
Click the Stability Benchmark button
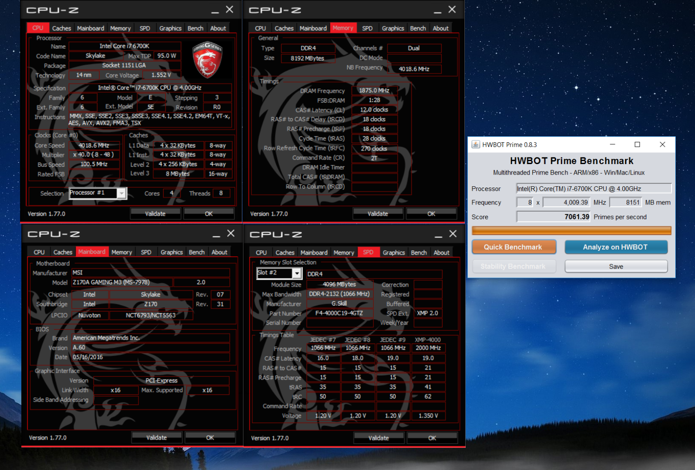514,266
